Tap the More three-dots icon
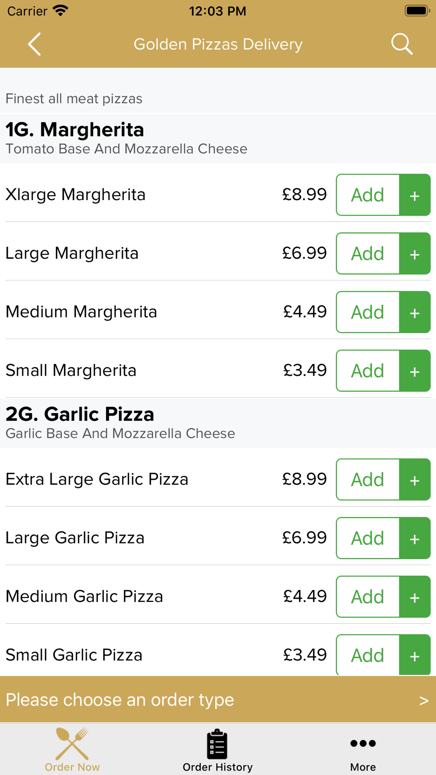This screenshot has height=775, width=436. pos(363,743)
